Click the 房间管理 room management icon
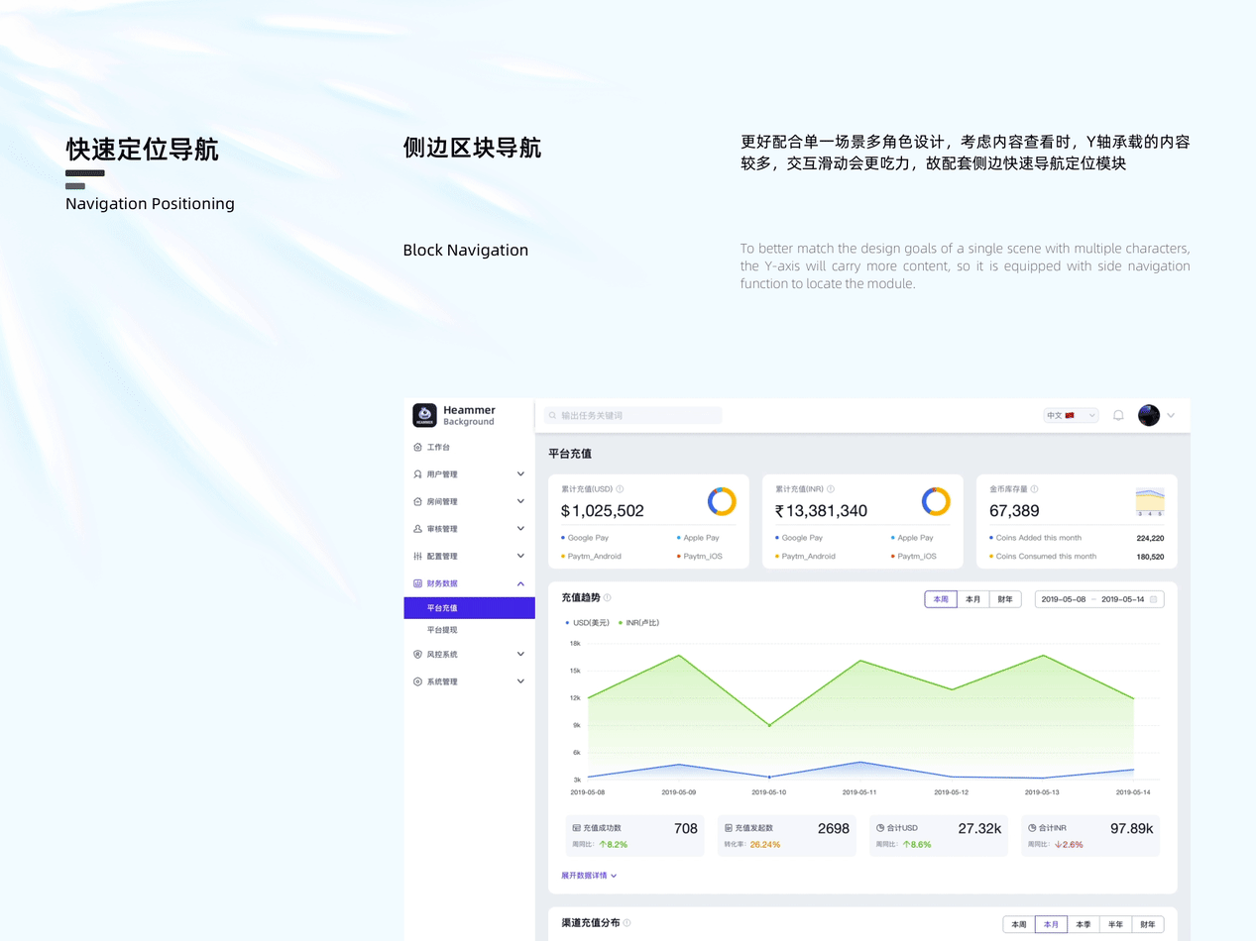This screenshot has height=941, width=1256. pyautogui.click(x=417, y=501)
